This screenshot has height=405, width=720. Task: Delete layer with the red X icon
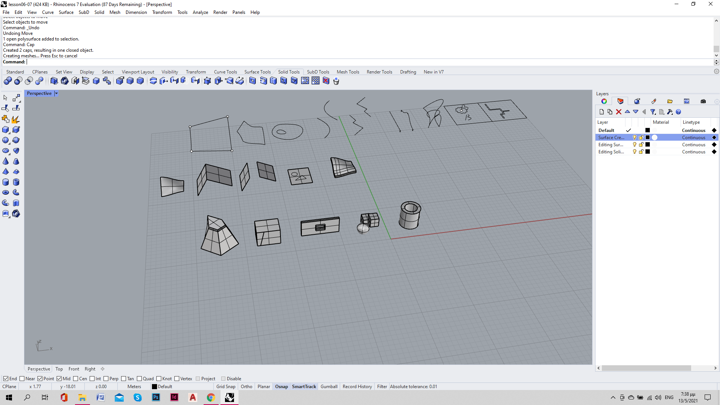[619, 112]
